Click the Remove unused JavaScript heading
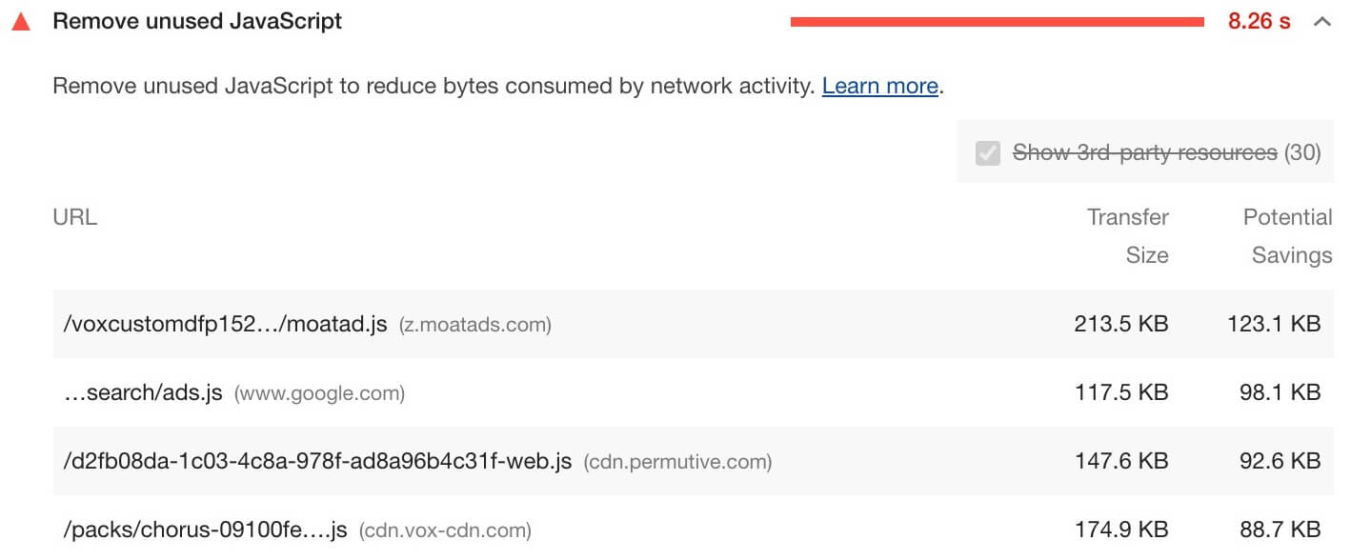This screenshot has width=1351, height=560. pyautogui.click(x=199, y=20)
